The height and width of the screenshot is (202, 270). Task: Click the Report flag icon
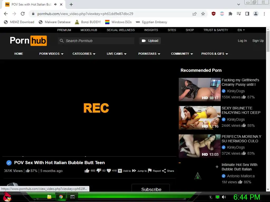(x=150, y=170)
